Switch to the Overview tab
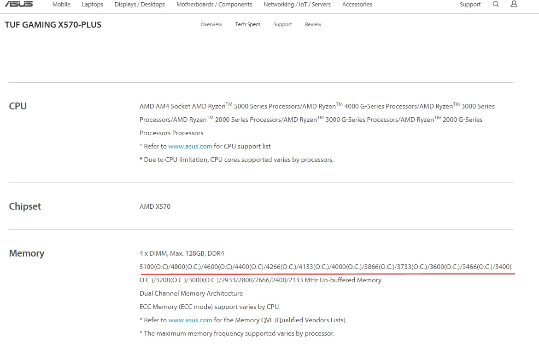 211,24
